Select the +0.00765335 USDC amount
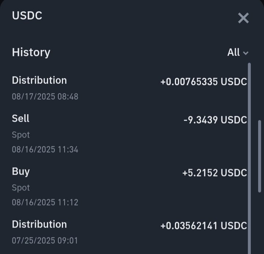The width and height of the screenshot is (264, 254). (204, 82)
